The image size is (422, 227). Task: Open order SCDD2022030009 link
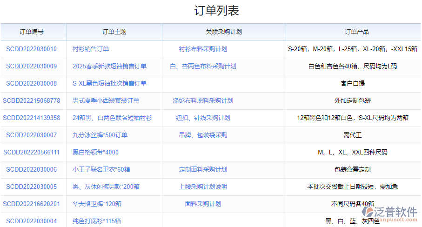point(31,66)
